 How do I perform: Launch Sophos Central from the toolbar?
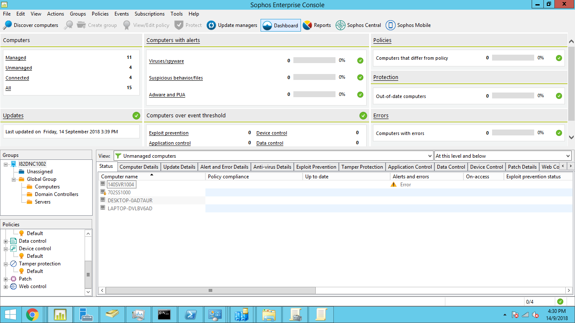[x=358, y=25]
